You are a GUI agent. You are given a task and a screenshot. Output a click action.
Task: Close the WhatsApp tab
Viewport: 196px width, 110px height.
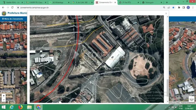69,2
